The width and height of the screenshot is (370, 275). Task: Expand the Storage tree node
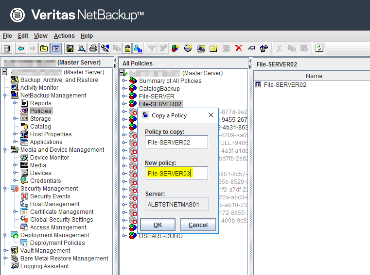[x=15, y=119]
